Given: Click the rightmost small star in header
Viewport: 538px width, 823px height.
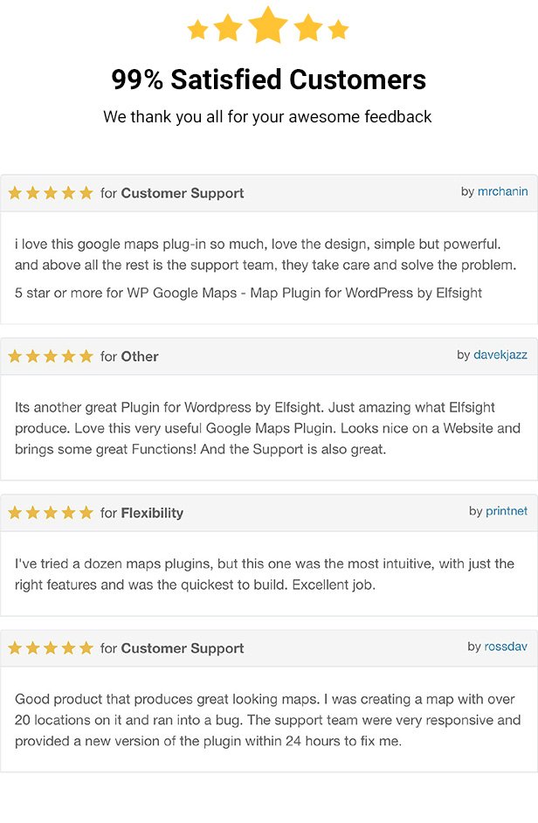Looking at the screenshot, I should pyautogui.click(x=339, y=30).
